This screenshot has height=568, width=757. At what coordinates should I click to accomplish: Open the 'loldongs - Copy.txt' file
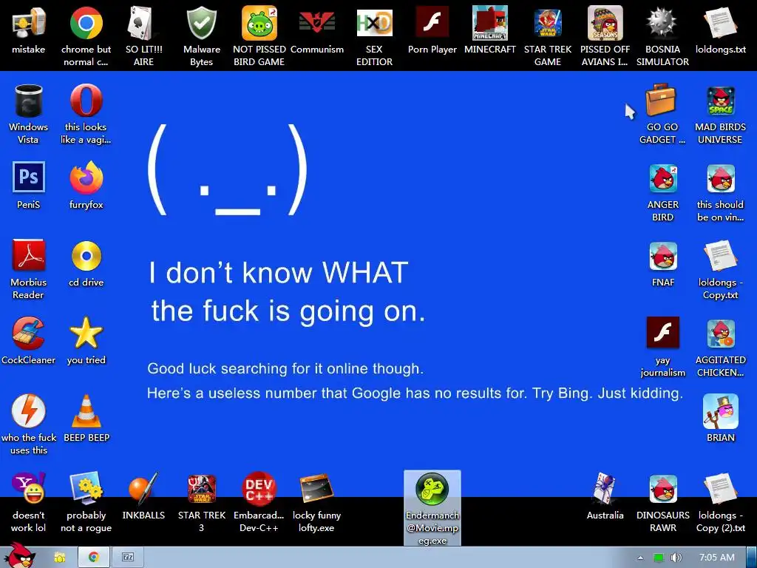tap(720, 269)
